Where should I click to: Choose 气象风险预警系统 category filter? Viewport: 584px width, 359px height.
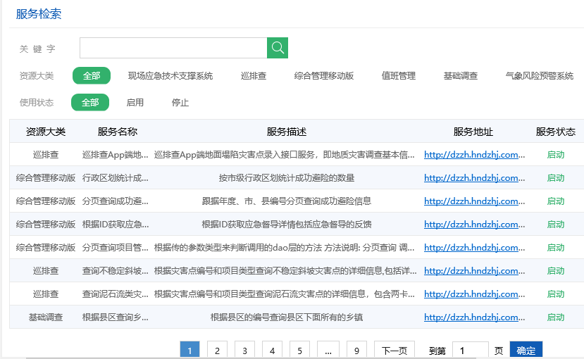click(540, 76)
